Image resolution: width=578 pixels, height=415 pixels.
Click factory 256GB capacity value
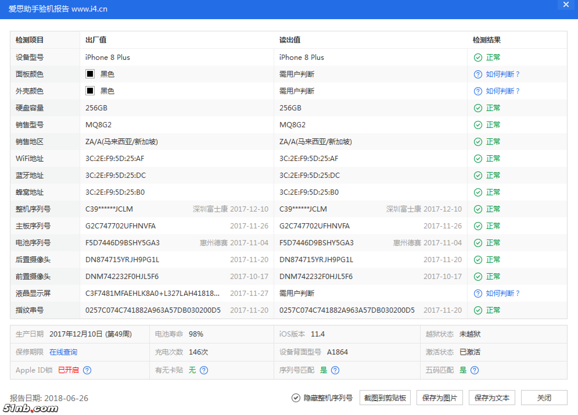click(96, 108)
